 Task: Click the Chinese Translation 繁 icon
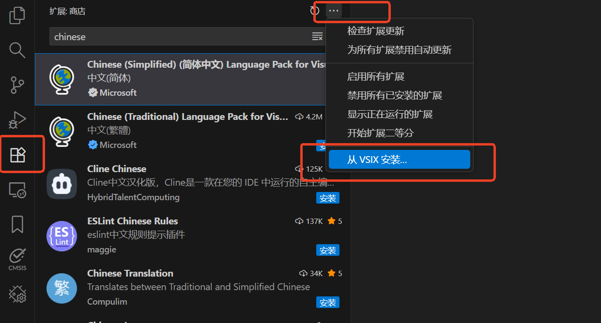click(x=62, y=288)
